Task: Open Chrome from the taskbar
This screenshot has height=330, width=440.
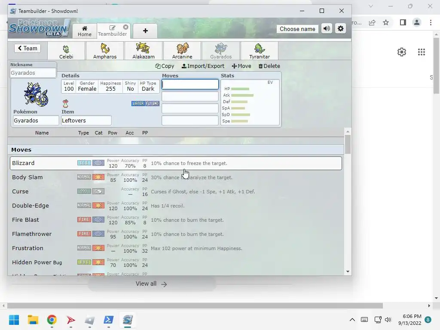Action: pos(52,320)
